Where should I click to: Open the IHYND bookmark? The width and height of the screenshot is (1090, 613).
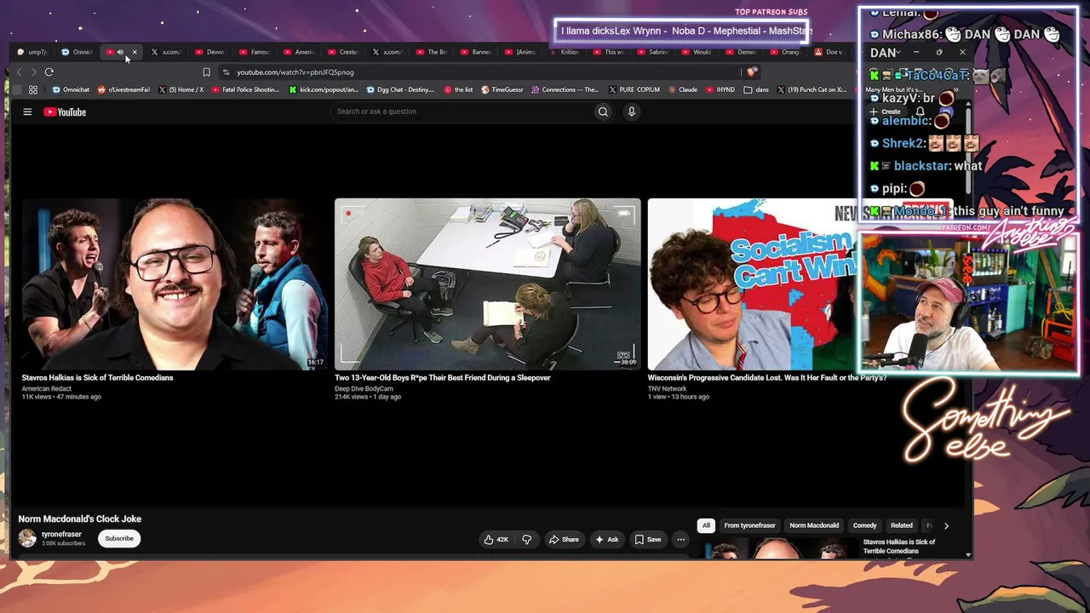tap(720, 89)
